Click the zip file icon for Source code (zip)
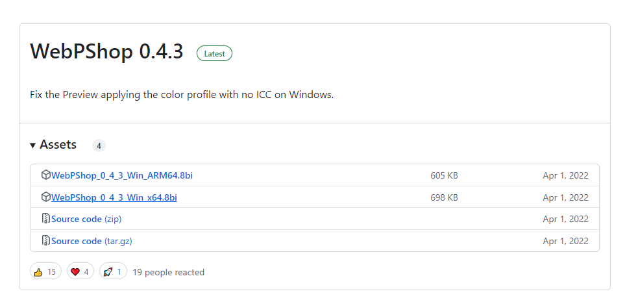The height and width of the screenshot is (300, 625). coord(45,219)
